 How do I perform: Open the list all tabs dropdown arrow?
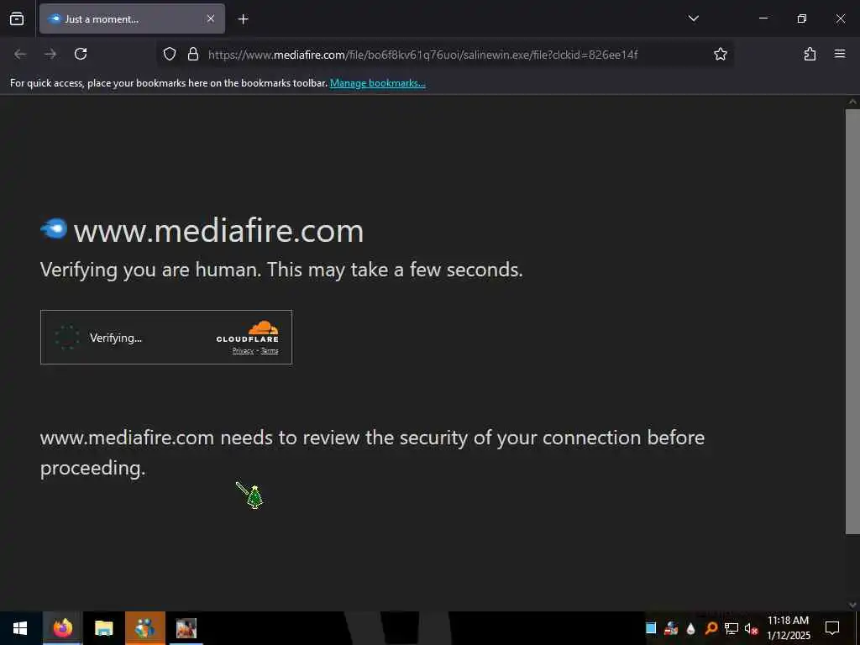693,18
